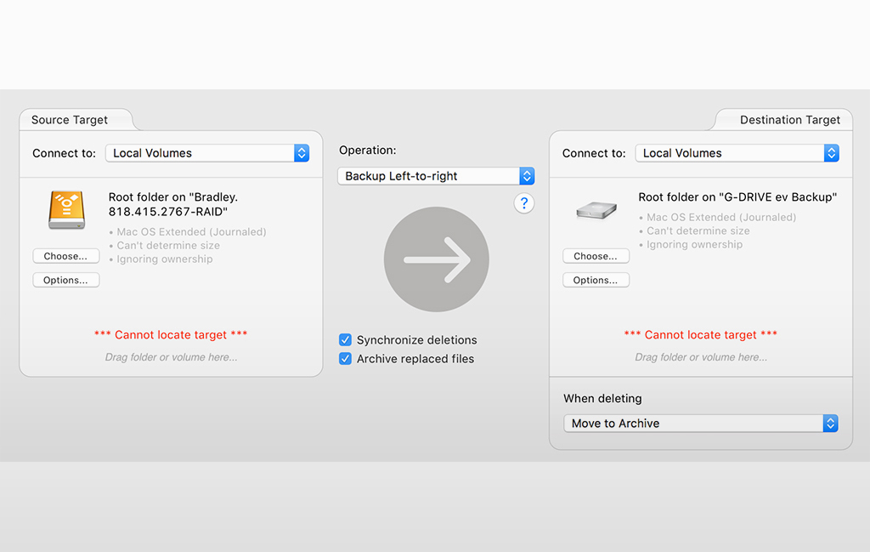
Task: Click the destination 'Drag folder or volume here' area
Action: (701, 357)
